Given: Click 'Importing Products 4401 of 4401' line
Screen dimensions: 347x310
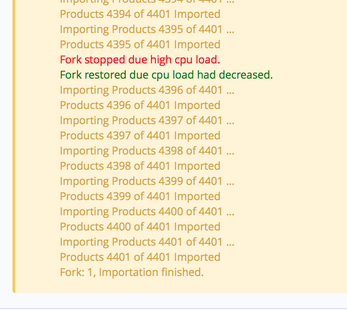Looking at the screenshot, I should (147, 242).
